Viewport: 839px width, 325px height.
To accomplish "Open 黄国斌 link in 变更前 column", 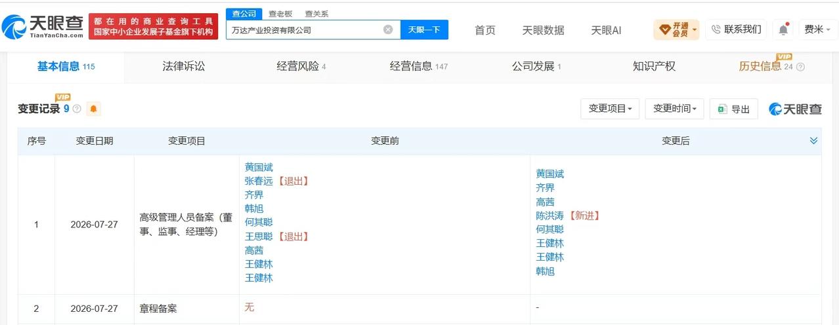I will [259, 167].
